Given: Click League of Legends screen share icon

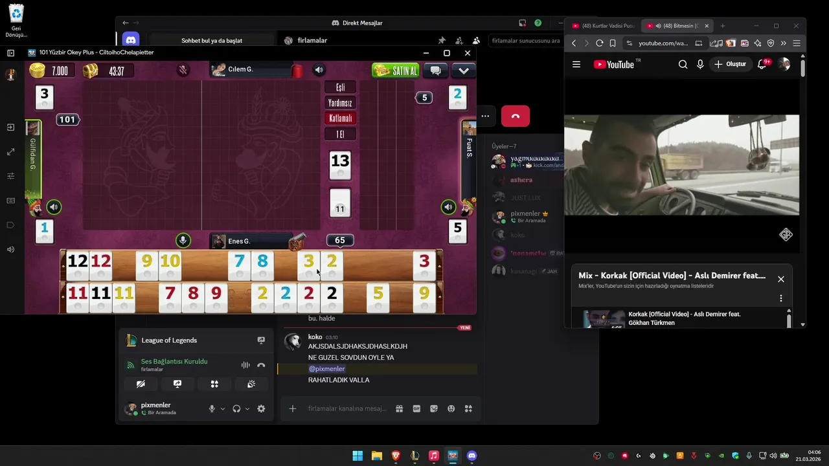Looking at the screenshot, I should pos(261,340).
